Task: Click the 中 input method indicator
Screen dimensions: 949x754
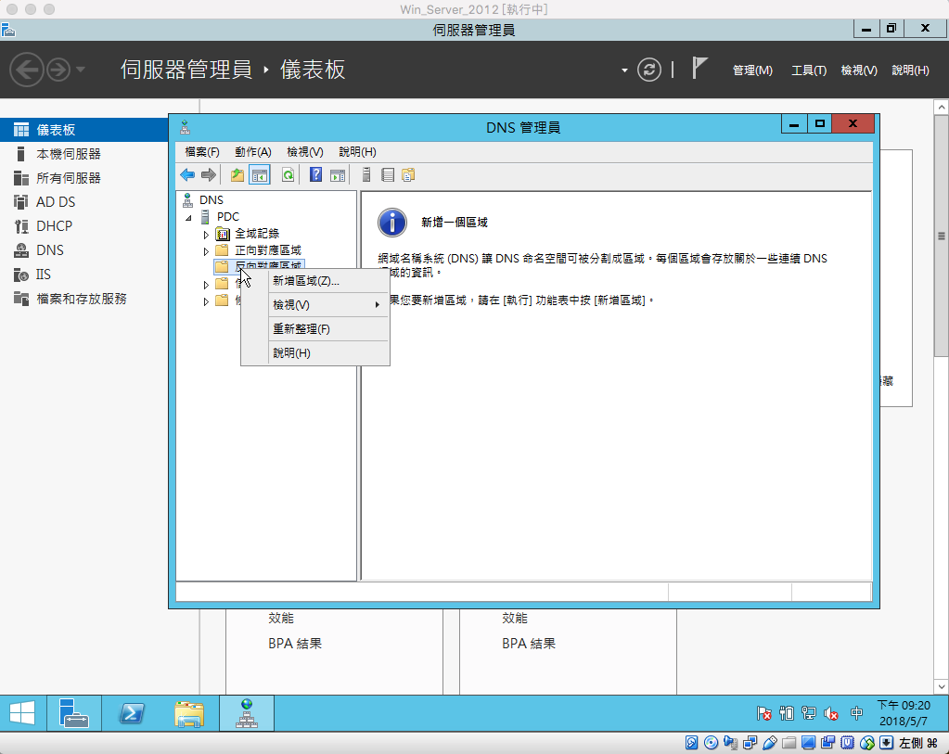Action: click(856, 713)
